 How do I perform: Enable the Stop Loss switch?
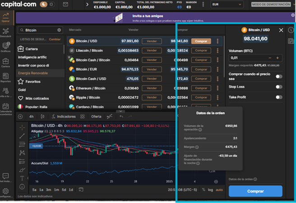point(279,87)
